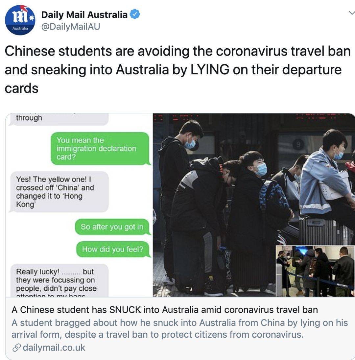Click the green 'immigration declaration card?' bubble

(100, 148)
